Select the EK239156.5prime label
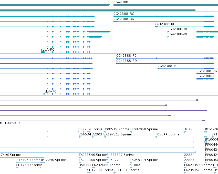This screenshot has height=174, width=218. pyautogui.click(x=198, y=170)
